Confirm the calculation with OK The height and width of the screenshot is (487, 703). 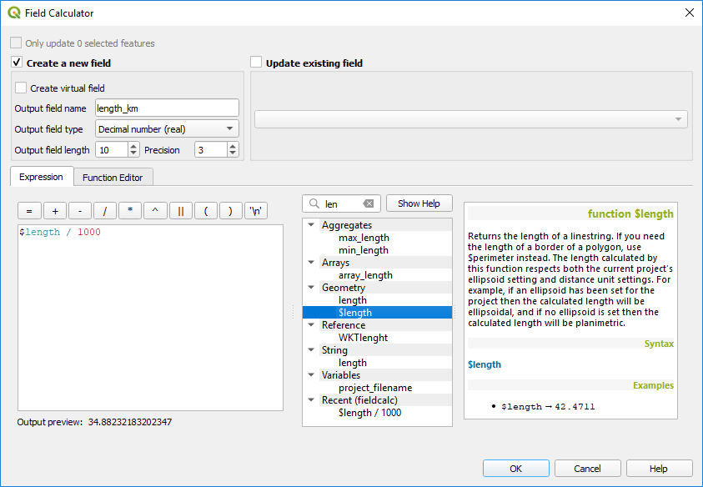click(515, 468)
